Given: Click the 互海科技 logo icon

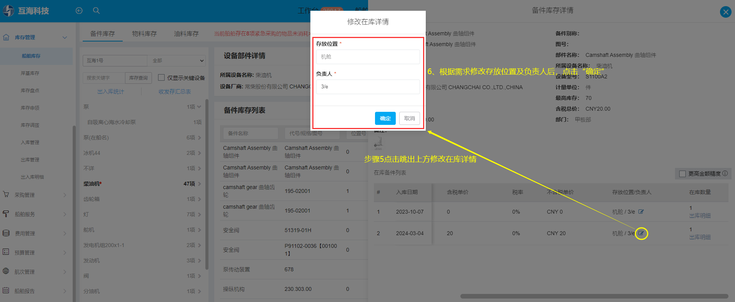Looking at the screenshot, I should 8,11.
